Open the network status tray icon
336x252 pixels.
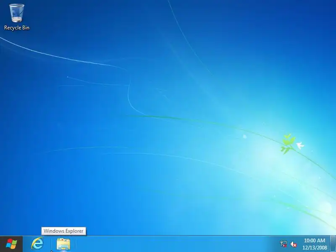point(283,244)
